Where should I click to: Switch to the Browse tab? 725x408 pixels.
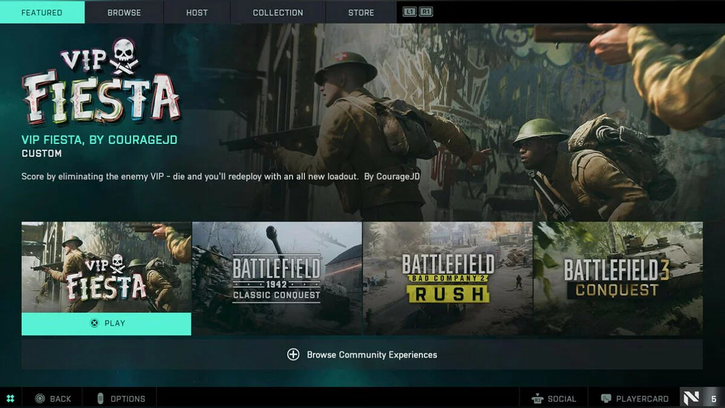pos(124,12)
